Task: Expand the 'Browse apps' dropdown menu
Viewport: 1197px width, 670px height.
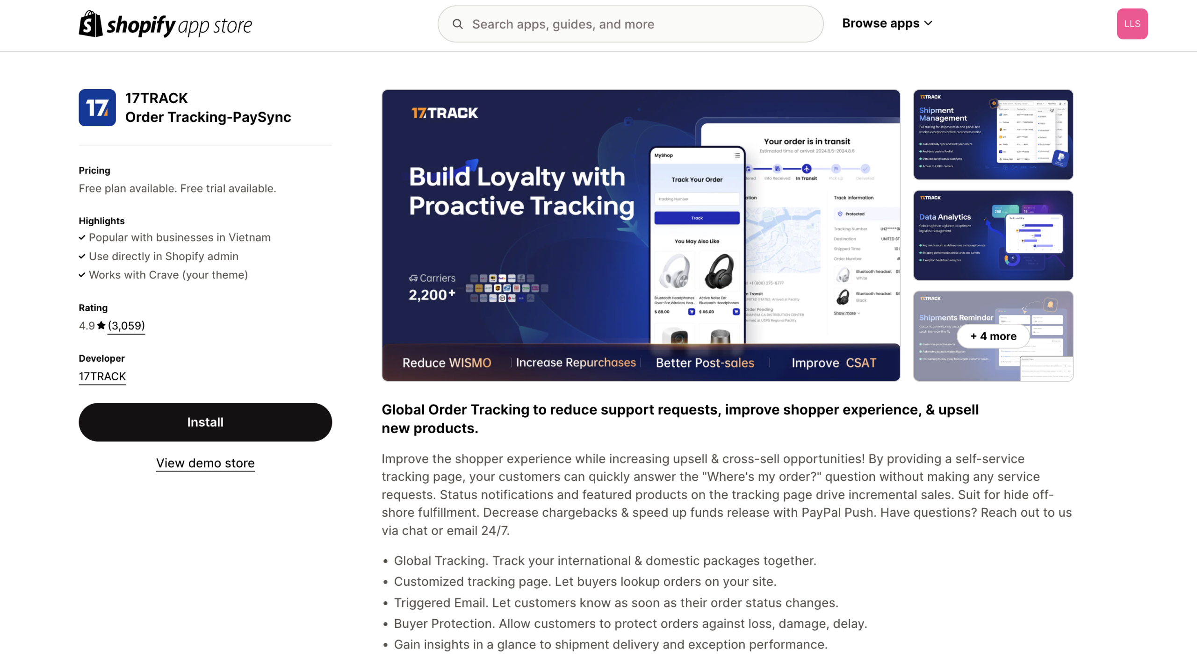Action: 888,23
